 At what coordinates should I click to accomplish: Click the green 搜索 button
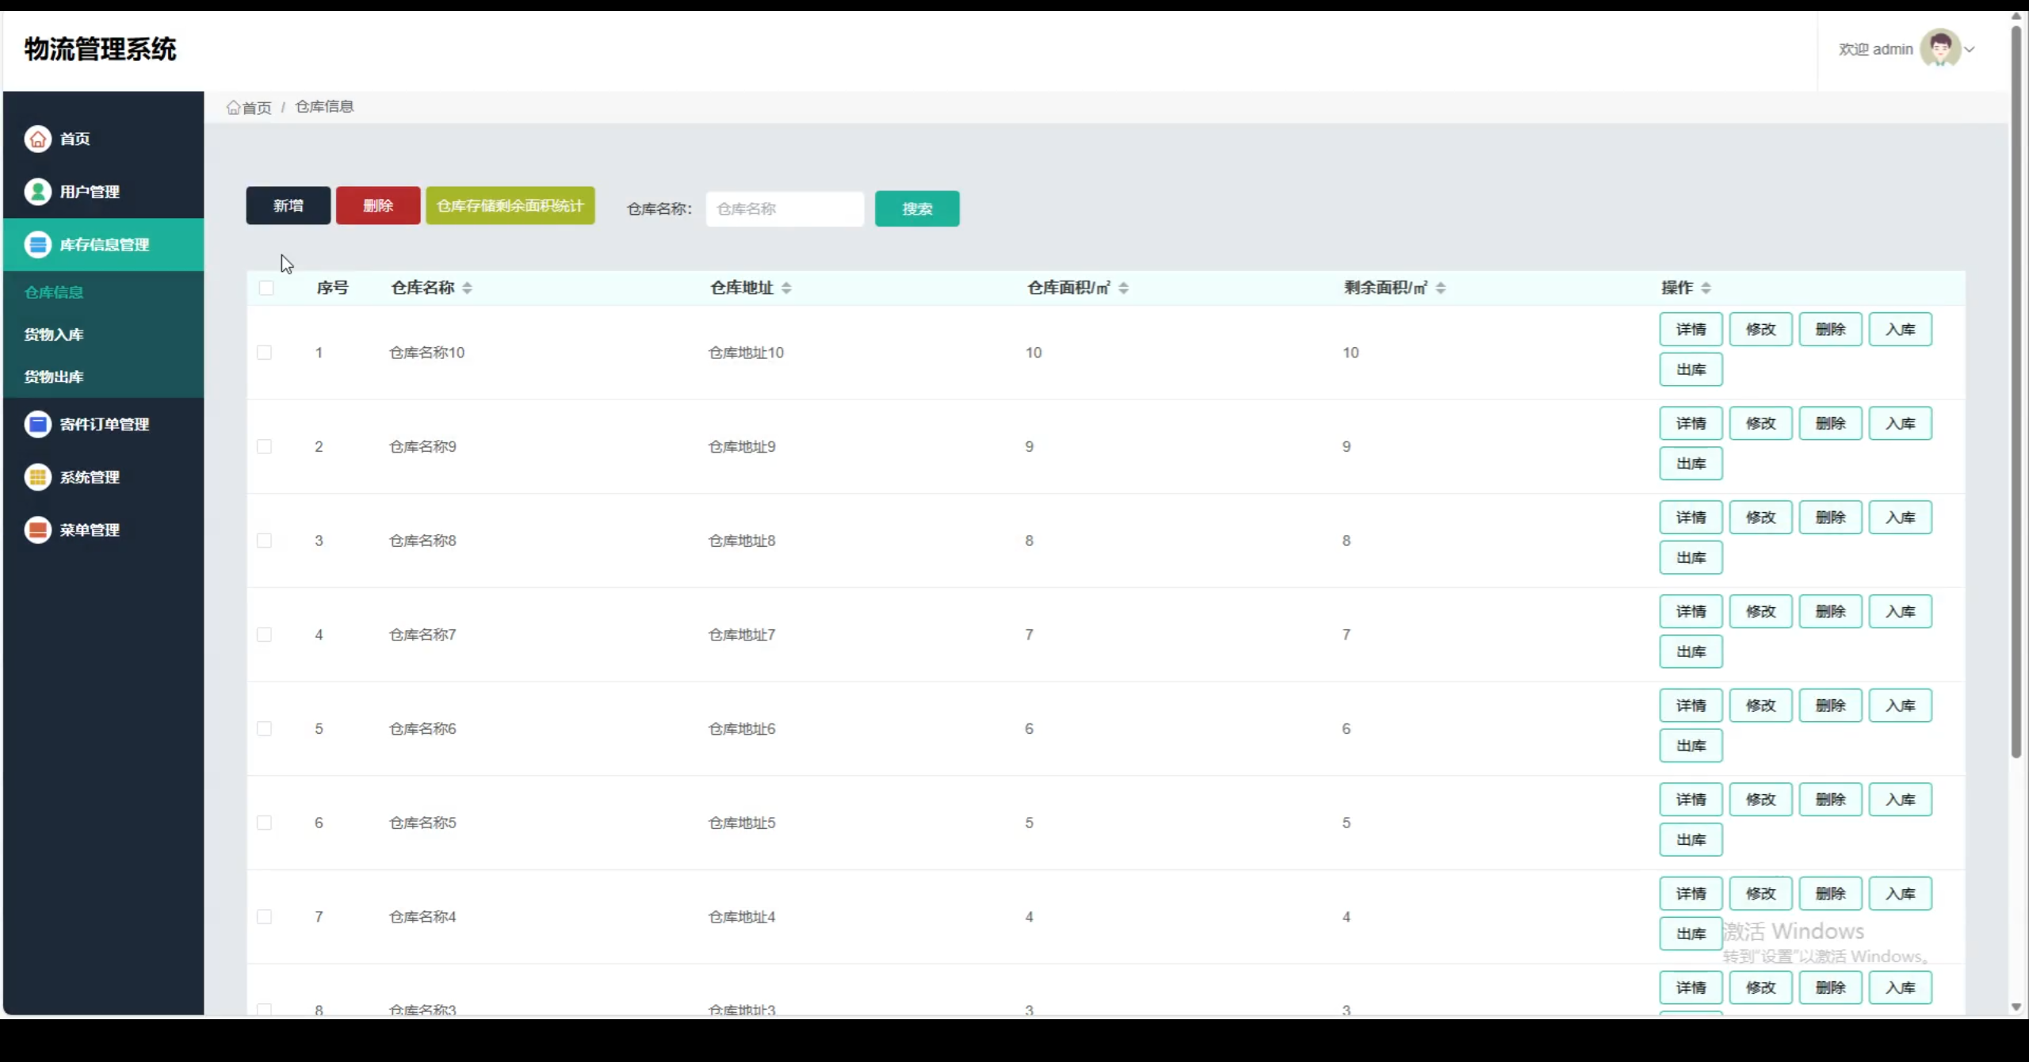point(917,208)
